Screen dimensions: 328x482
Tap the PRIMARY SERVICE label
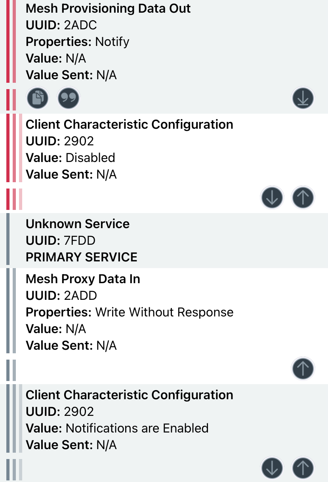click(x=82, y=257)
